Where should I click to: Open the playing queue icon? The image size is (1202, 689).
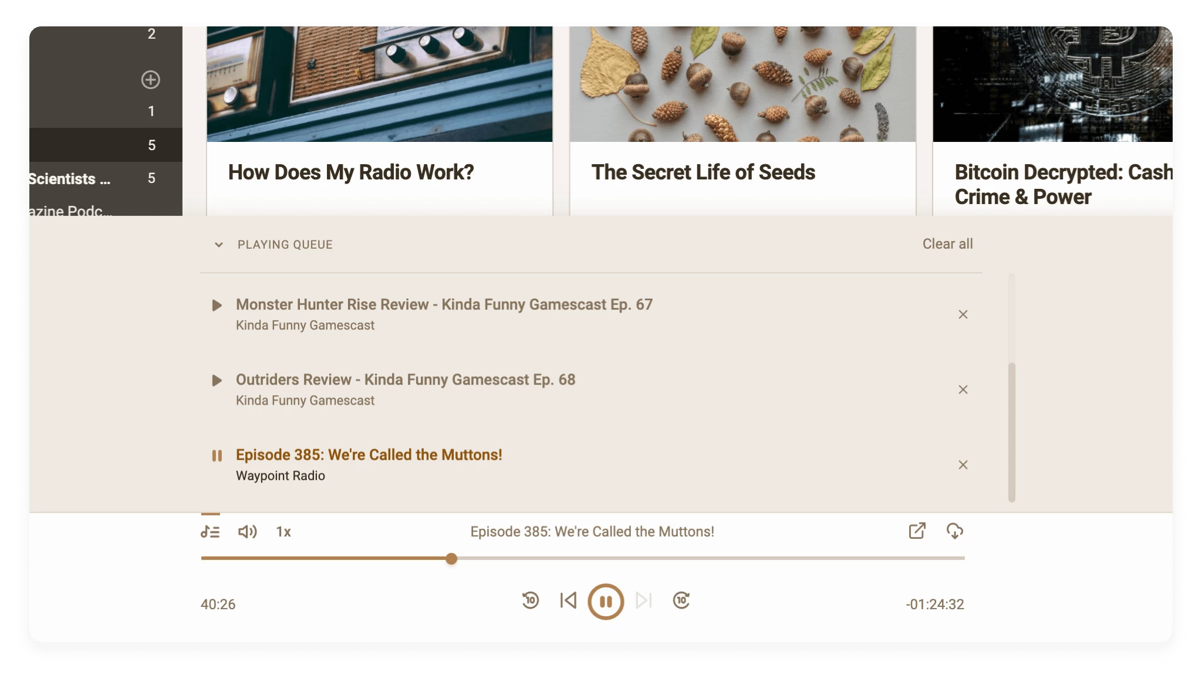pos(210,531)
